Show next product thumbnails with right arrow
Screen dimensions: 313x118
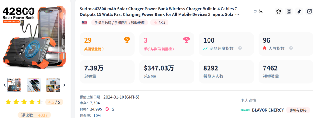click(64, 85)
